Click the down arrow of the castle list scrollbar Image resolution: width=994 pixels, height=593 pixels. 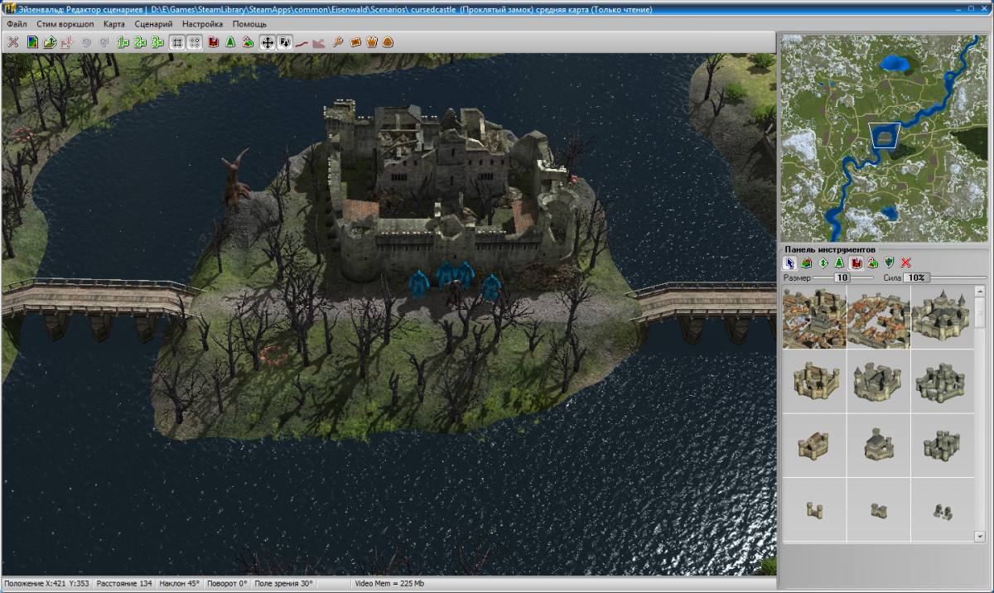pyautogui.click(x=979, y=538)
